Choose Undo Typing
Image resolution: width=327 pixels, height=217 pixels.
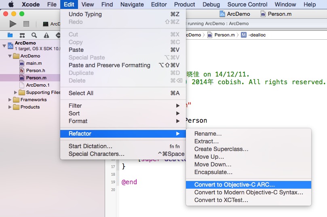[x=123, y=14]
